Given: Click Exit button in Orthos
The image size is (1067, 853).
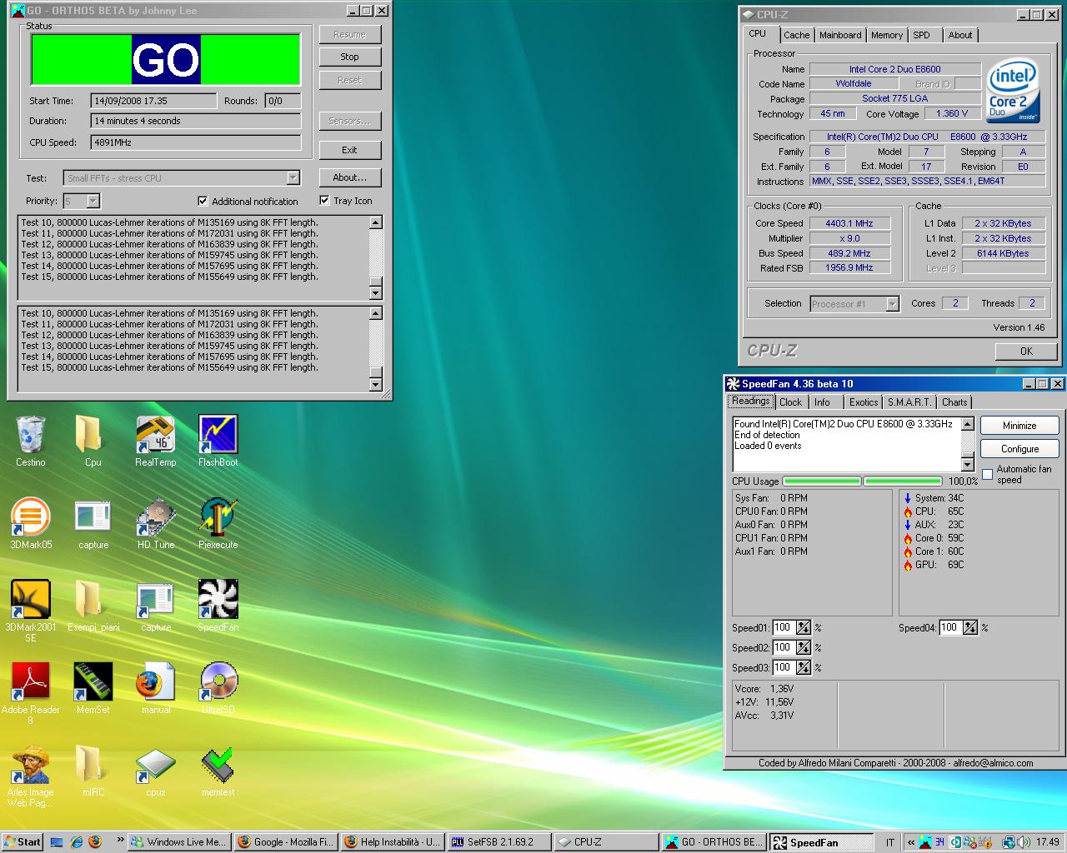Looking at the screenshot, I should click(349, 150).
